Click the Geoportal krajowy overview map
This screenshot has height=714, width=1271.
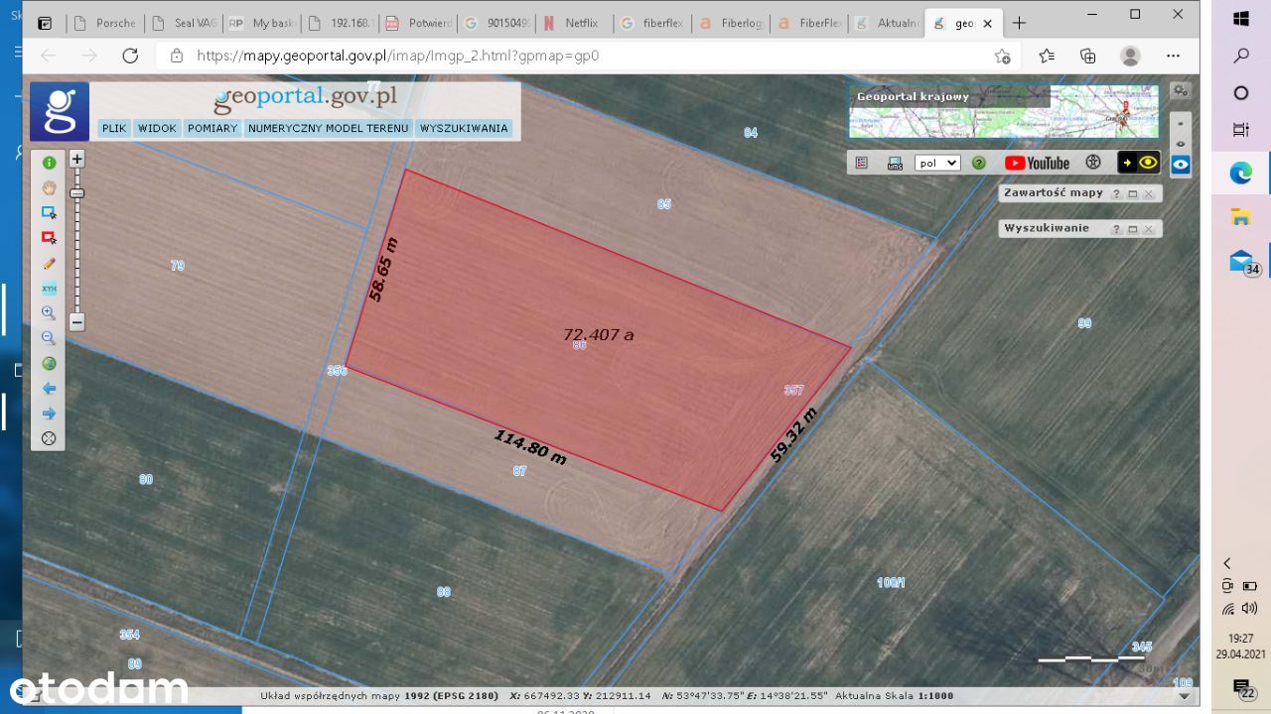pyautogui.click(x=1004, y=111)
